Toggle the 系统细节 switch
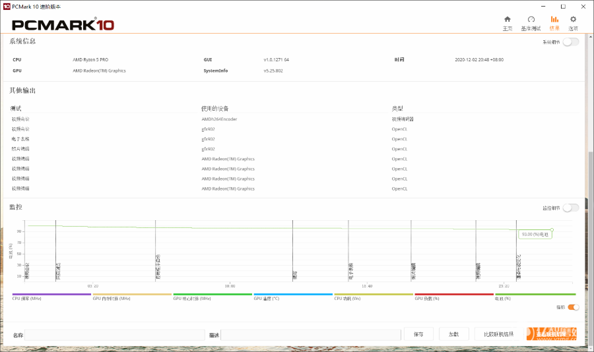 tap(570, 42)
